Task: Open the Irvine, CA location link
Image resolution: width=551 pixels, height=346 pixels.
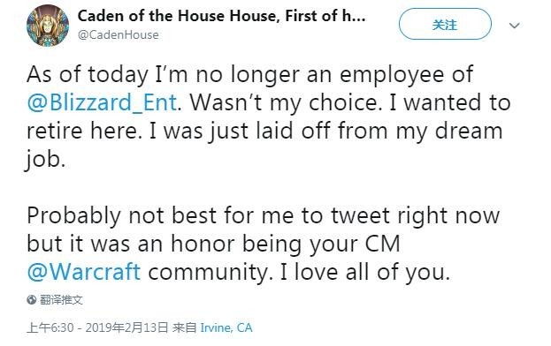Action: pos(226,327)
